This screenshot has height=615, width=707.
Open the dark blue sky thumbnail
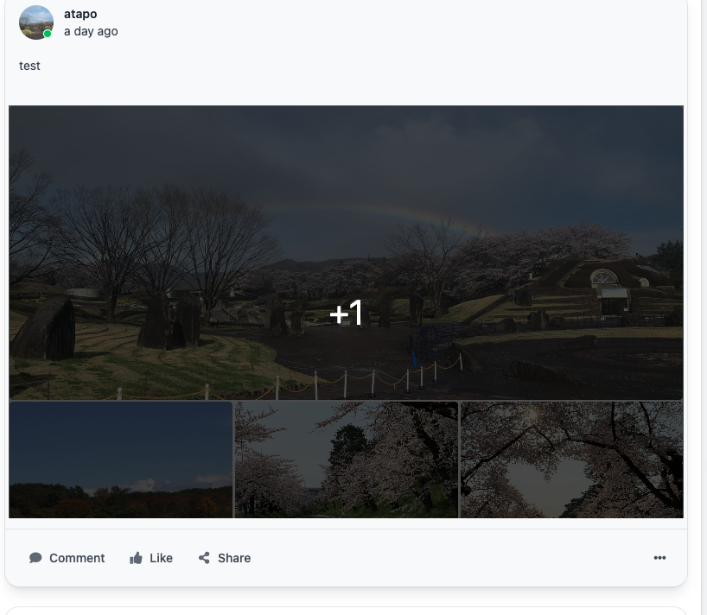[121, 460]
